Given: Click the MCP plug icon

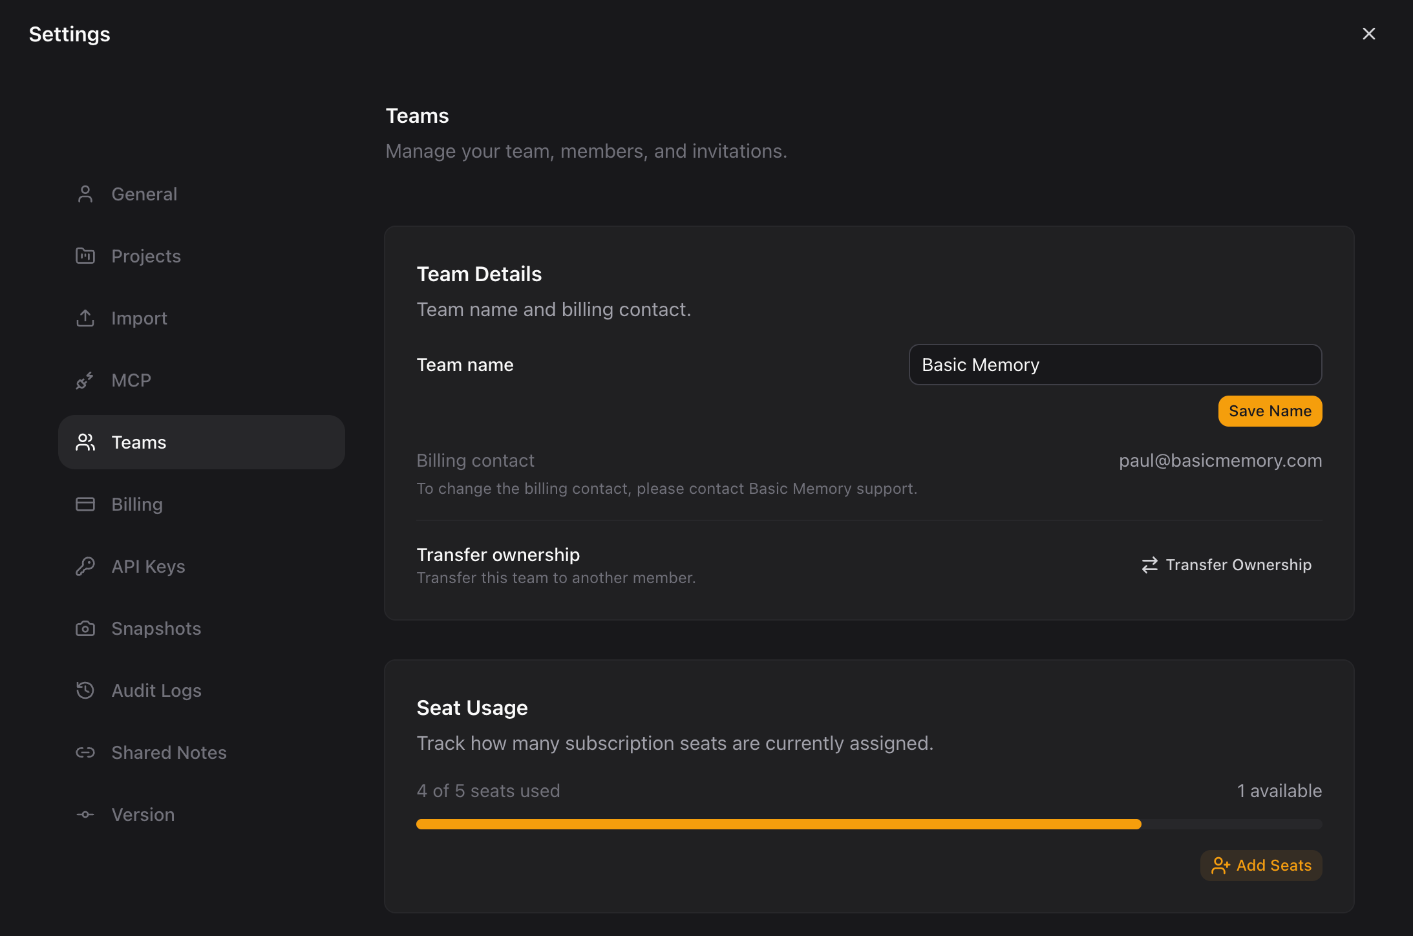Looking at the screenshot, I should pyautogui.click(x=85, y=380).
